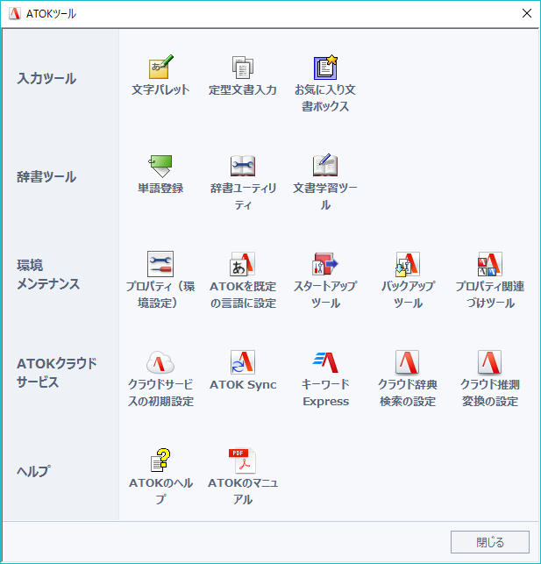The image size is (541, 564).
Task: Click the ATOK logo in title bar
Action: pyautogui.click(x=15, y=14)
